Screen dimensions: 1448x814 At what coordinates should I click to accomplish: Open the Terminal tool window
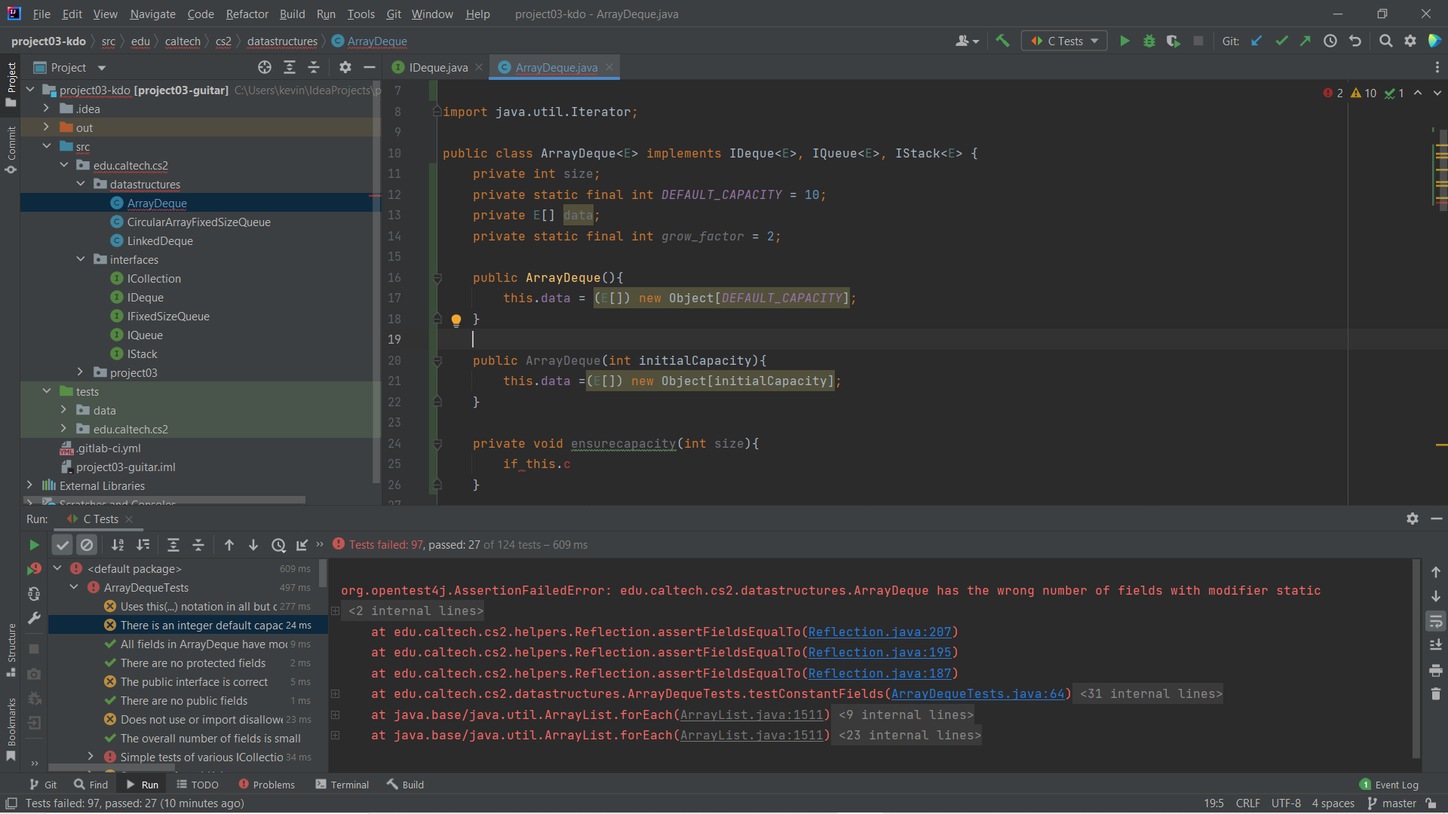(342, 785)
